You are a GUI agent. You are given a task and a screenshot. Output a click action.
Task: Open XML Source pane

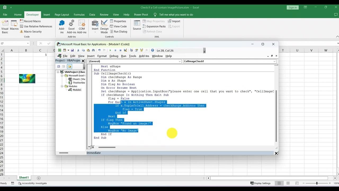pyautogui.click(x=137, y=25)
